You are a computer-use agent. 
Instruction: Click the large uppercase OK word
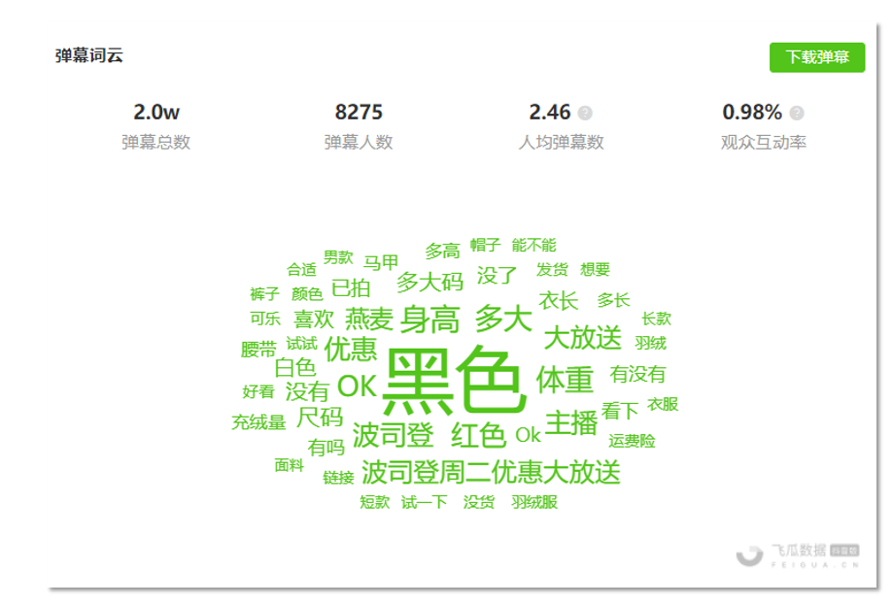pyautogui.click(x=358, y=387)
